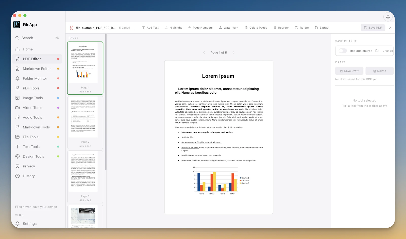Click the draft Delete button
The height and width of the screenshot is (239, 406).
point(379,71)
